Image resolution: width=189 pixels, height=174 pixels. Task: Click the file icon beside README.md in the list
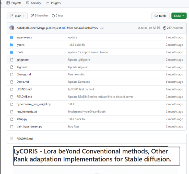pos(12,97)
